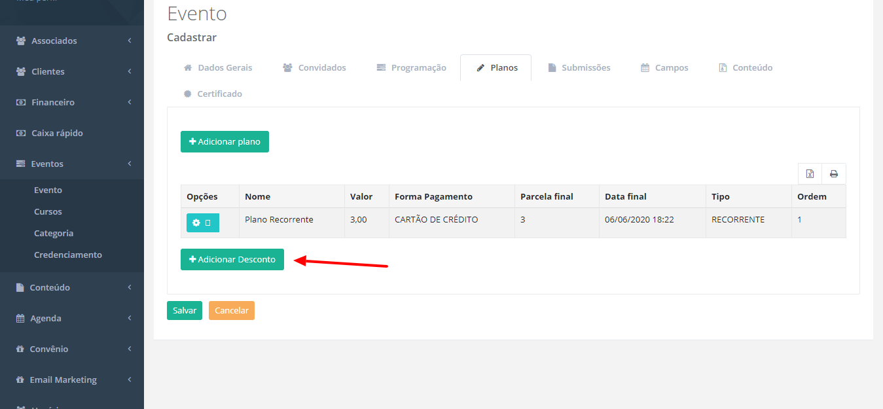883x409 pixels.
Task: Go to the Certificado tab
Action: (213, 94)
